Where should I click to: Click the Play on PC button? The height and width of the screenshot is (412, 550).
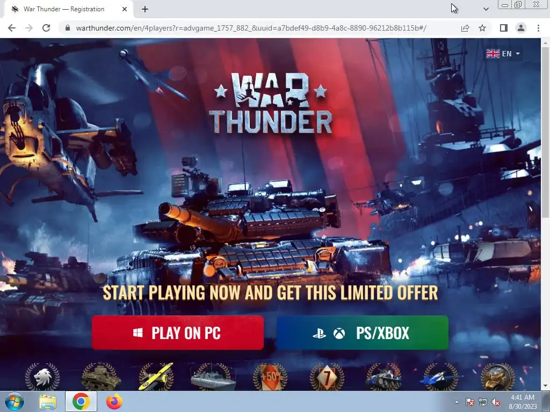point(178,333)
